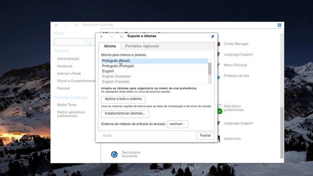Open Menu Principal settings entry
Viewport: 313px width, 176px height.
235,65
